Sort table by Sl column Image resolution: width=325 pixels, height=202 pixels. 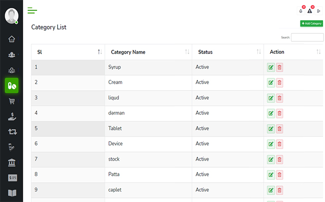coord(100,52)
